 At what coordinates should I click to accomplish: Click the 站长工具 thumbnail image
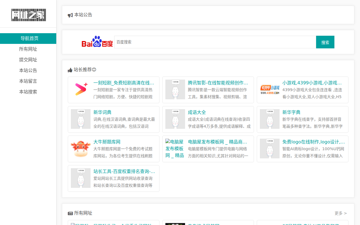(81, 178)
